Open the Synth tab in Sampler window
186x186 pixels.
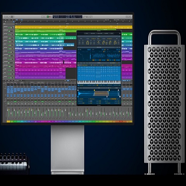pyautogui.click(x=87, y=33)
